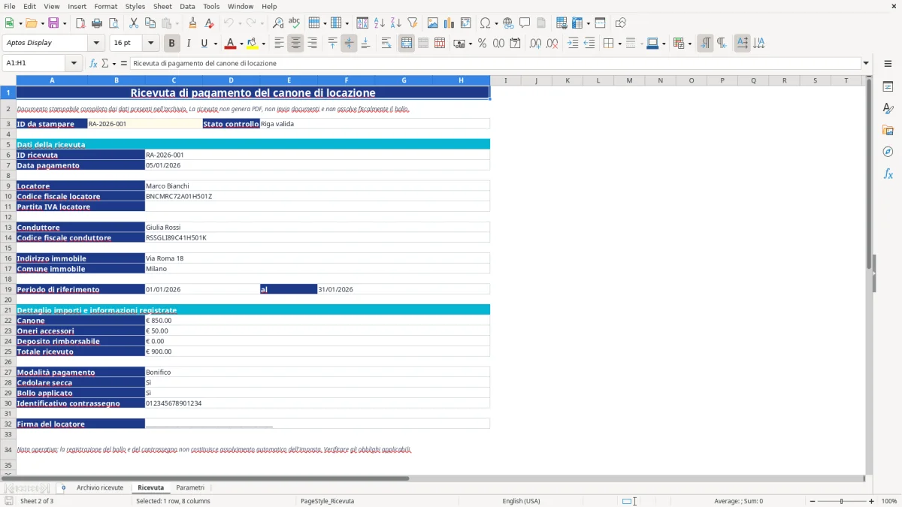The image size is (902, 507).
Task: Switch to Parametri sheet tab
Action: [x=190, y=487]
